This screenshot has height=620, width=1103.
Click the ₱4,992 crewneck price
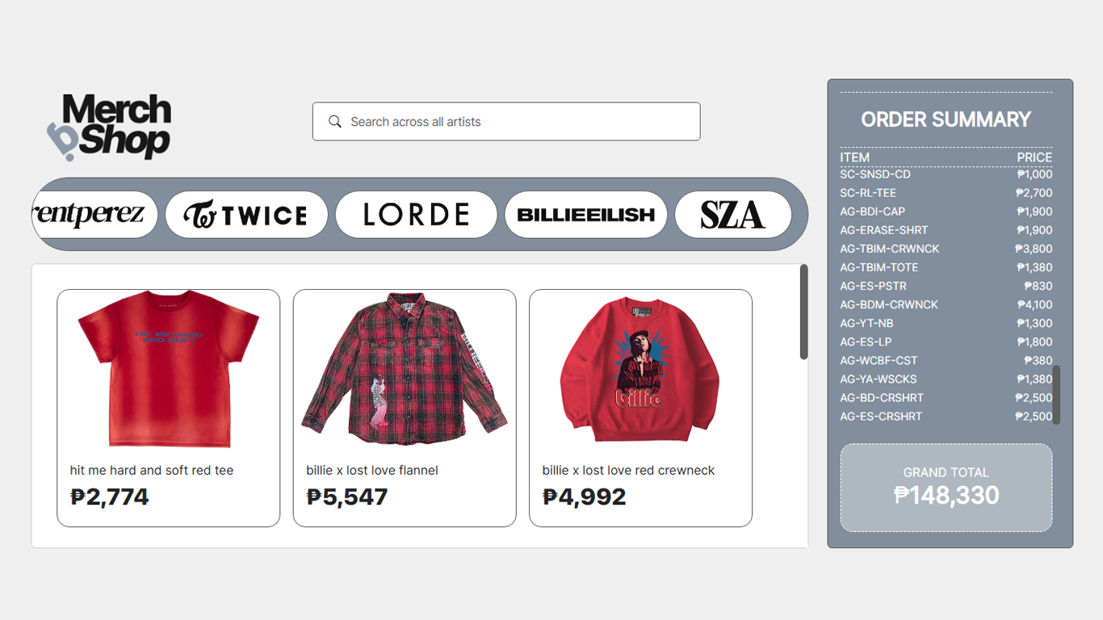tap(584, 496)
